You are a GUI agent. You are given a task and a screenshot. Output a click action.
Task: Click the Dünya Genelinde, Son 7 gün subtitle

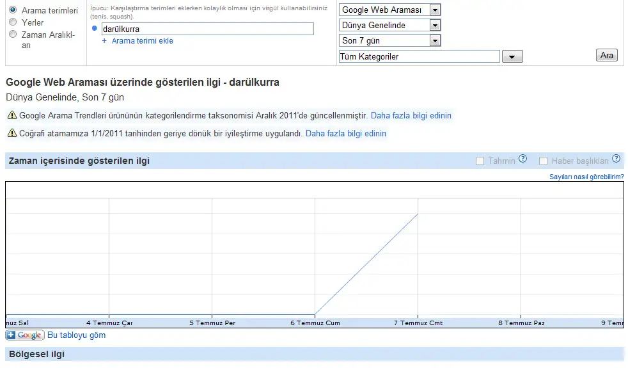click(x=65, y=97)
